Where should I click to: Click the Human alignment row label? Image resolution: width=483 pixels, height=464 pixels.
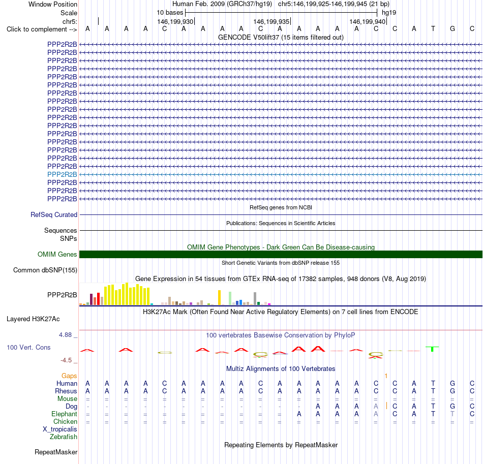coord(67,383)
